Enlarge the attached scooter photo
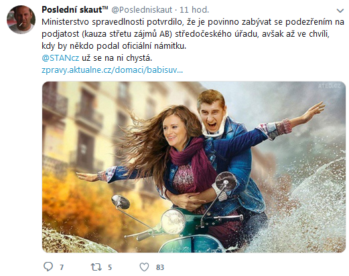This screenshot has height=276, width=349. [194, 167]
